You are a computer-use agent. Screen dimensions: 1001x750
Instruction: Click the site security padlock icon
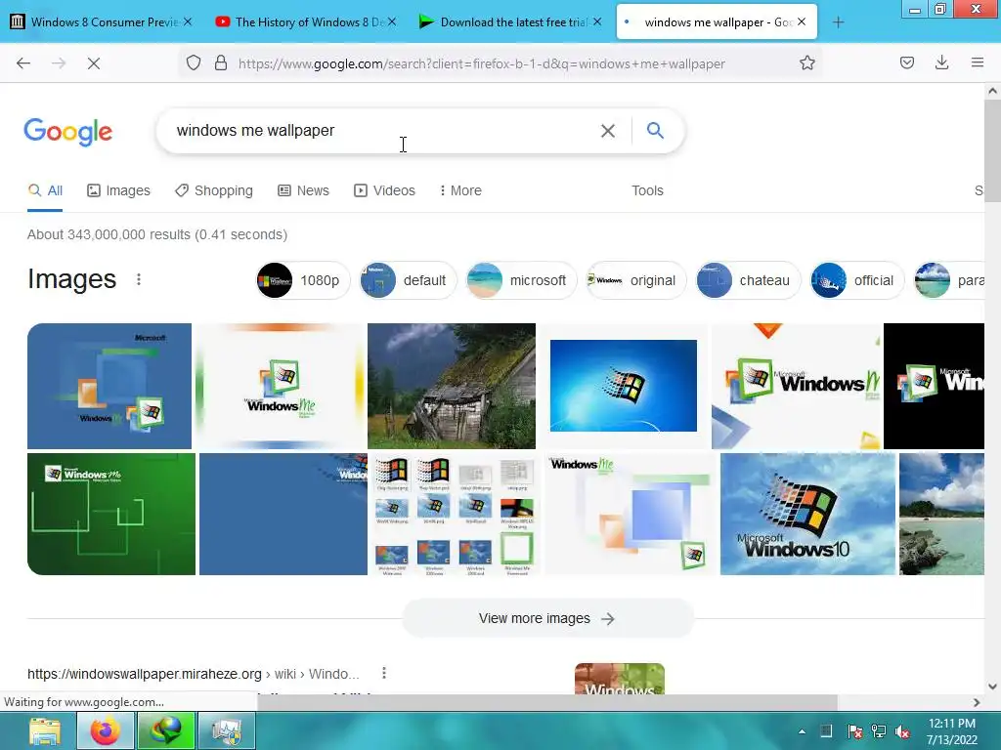221,63
